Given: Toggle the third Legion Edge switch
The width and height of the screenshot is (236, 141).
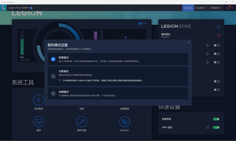Looking at the screenshot, I should [x=217, y=62].
